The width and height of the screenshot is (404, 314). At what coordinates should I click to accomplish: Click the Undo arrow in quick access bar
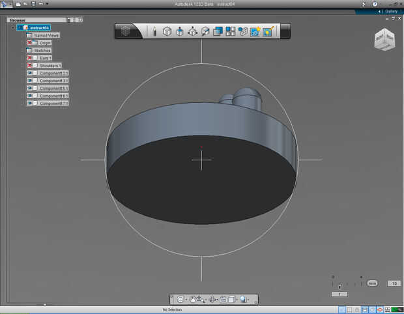pos(41,4)
